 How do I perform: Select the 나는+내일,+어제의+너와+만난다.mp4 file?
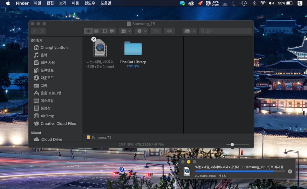point(100,53)
